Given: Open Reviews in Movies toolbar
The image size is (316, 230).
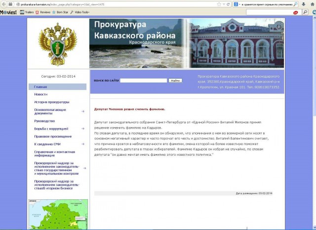Looking at the screenshot, I should click(x=43, y=12).
